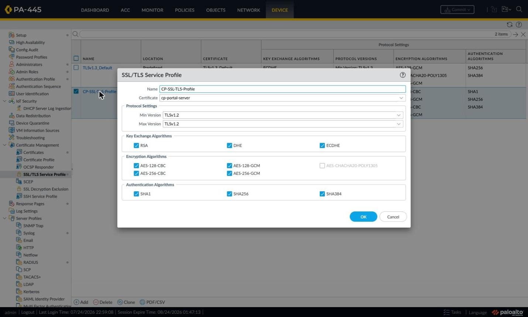Click the Delete button
Image resolution: width=528 pixels, height=317 pixels.
click(103, 302)
